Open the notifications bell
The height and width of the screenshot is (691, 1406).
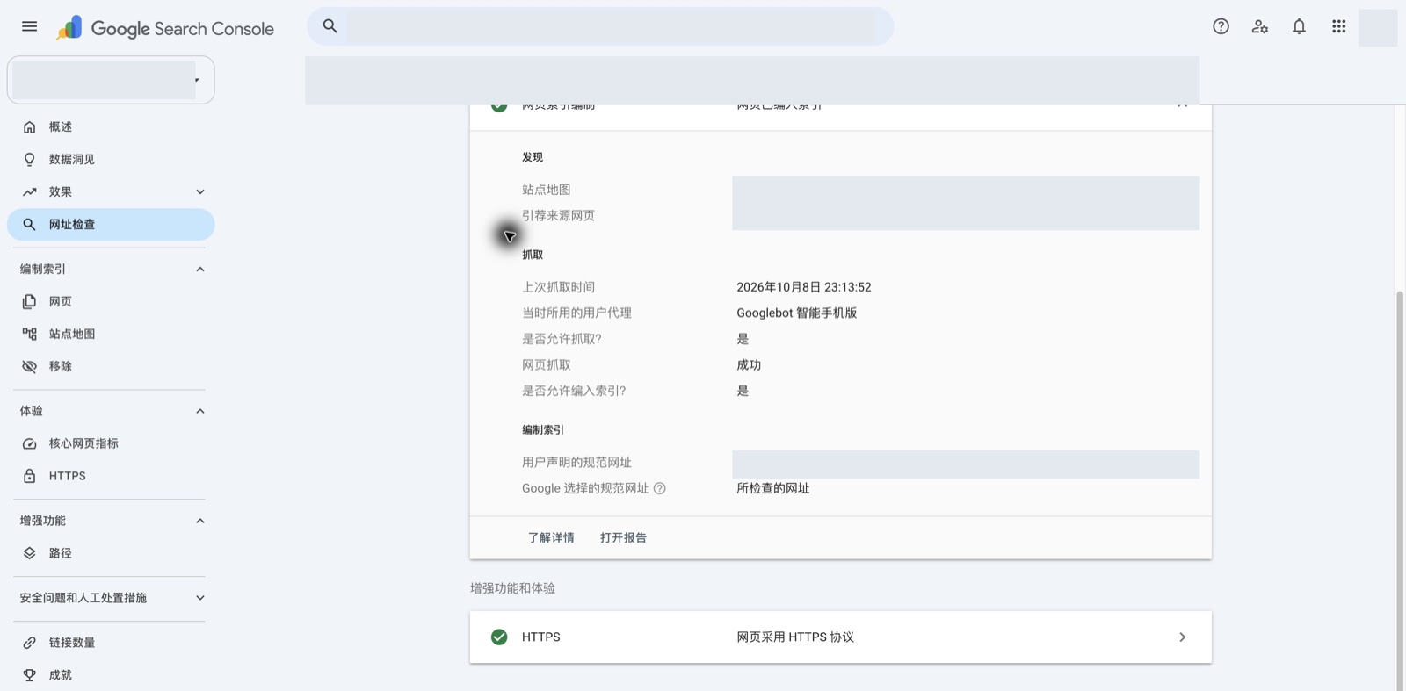(1299, 26)
